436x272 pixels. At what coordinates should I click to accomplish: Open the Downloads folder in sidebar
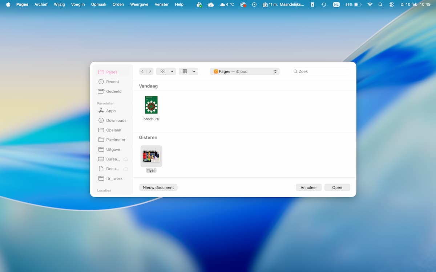(116, 120)
